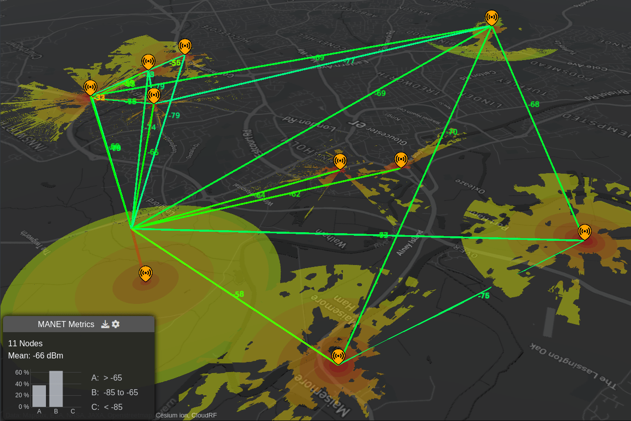Click the MANET Metrics panel title bar
The width and height of the screenshot is (631, 421).
point(66,324)
